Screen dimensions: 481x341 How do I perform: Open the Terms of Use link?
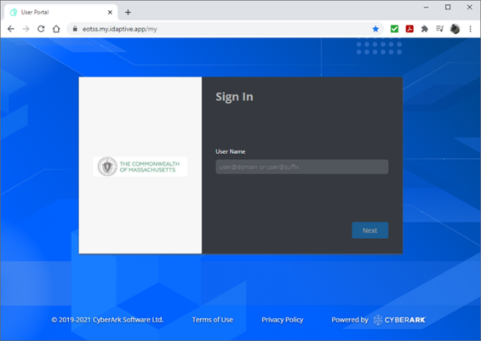[x=212, y=320]
